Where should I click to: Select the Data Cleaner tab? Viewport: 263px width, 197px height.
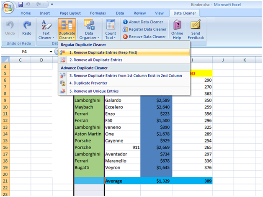click(x=185, y=13)
